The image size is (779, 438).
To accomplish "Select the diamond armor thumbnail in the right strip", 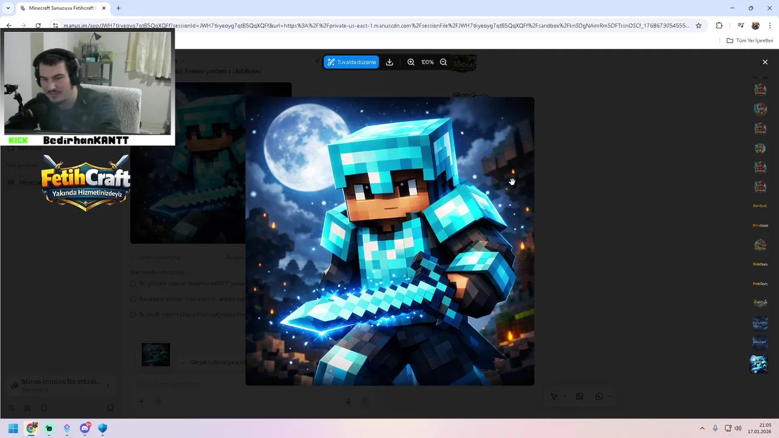I will pyautogui.click(x=760, y=364).
